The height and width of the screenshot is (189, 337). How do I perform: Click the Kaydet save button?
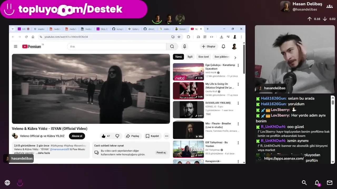coord(152,136)
